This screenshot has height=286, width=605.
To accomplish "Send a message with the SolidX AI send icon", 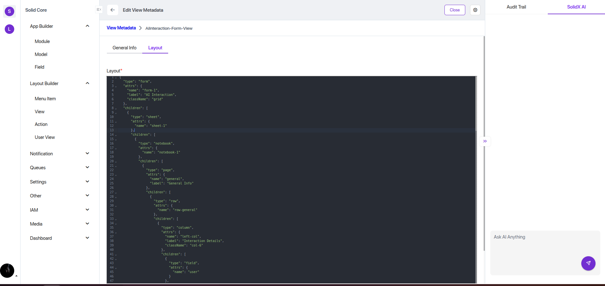I will 588,263.
